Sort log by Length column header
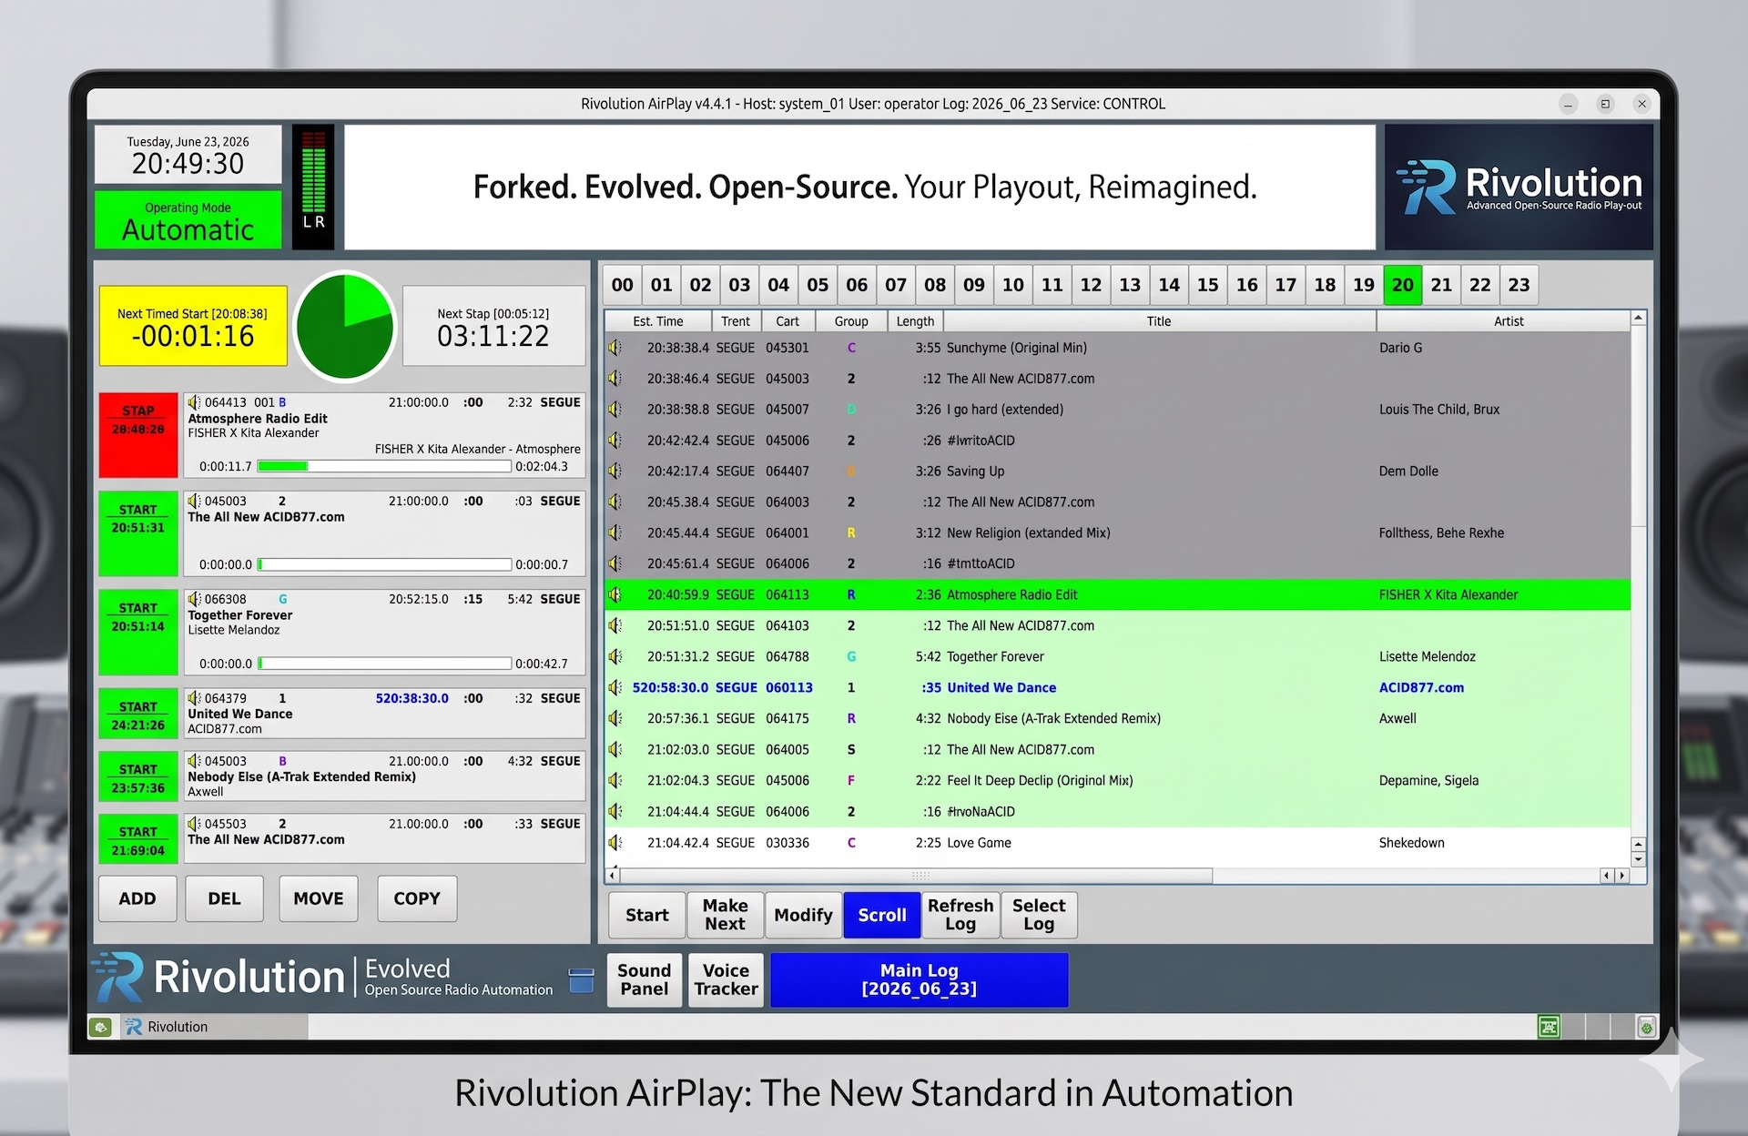1748x1136 pixels. coord(916,321)
